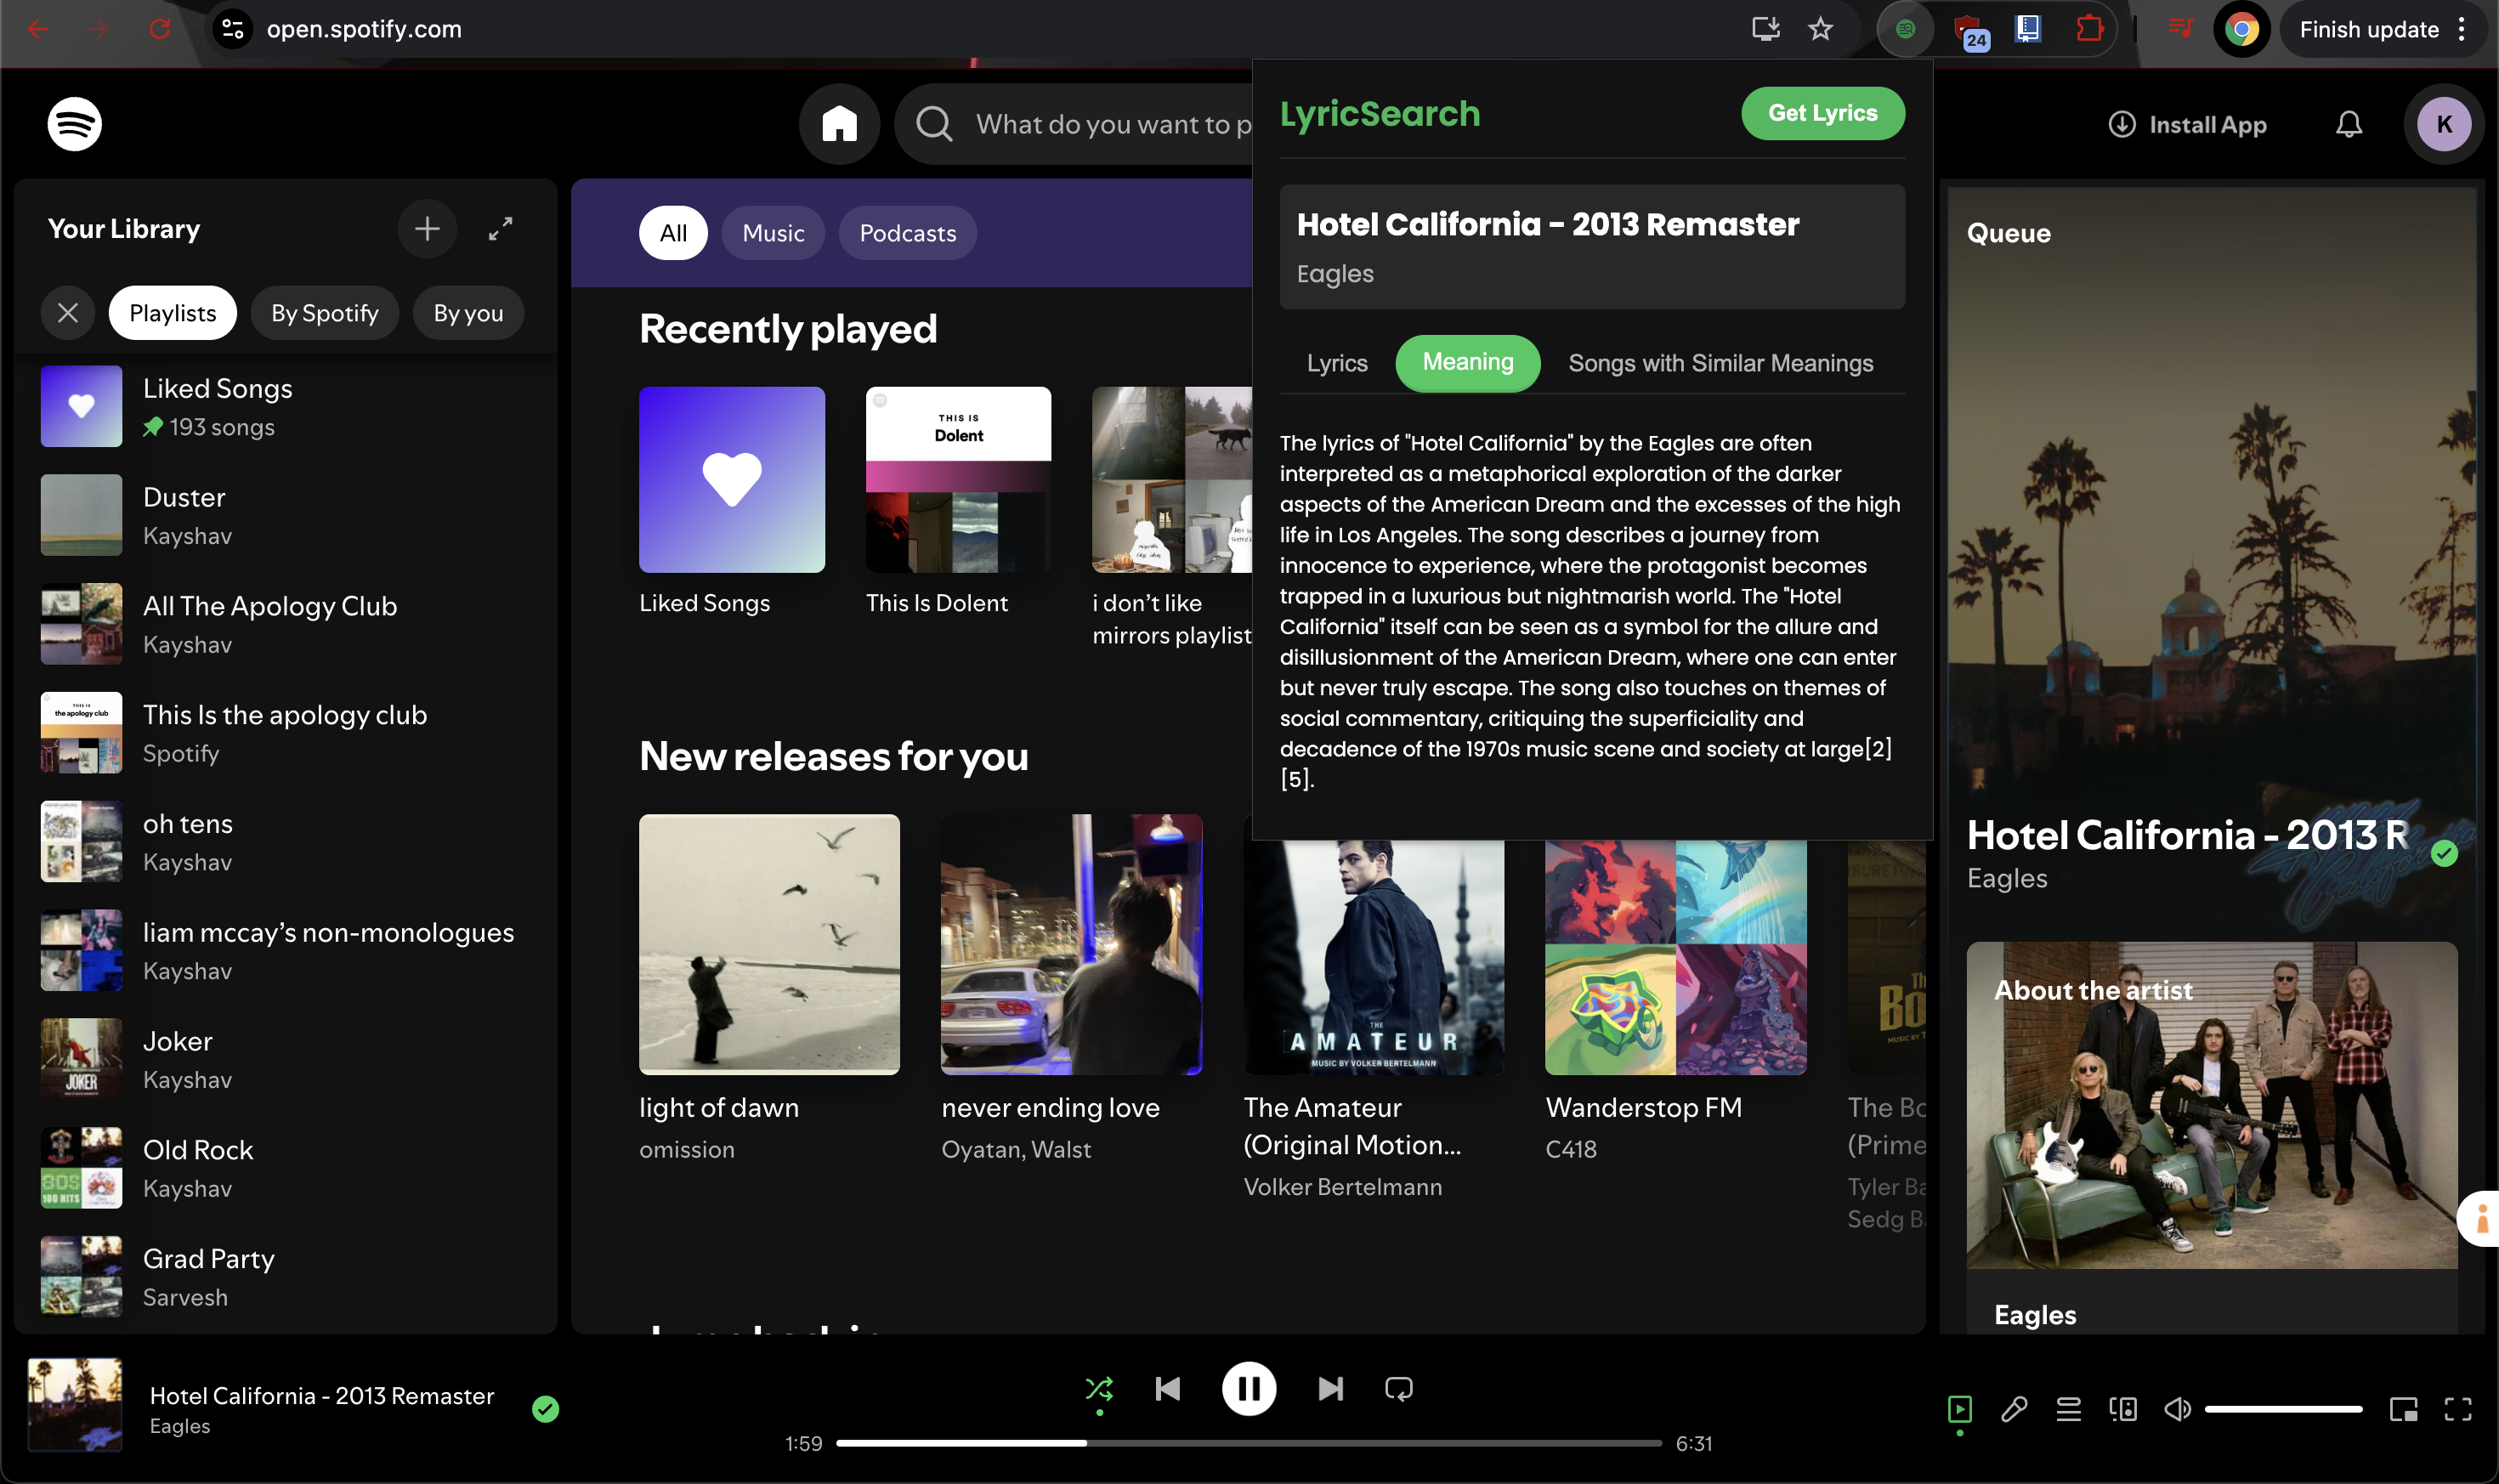Open the K profile account menu
Image resolution: width=2499 pixels, height=1484 pixels.
2443,124
